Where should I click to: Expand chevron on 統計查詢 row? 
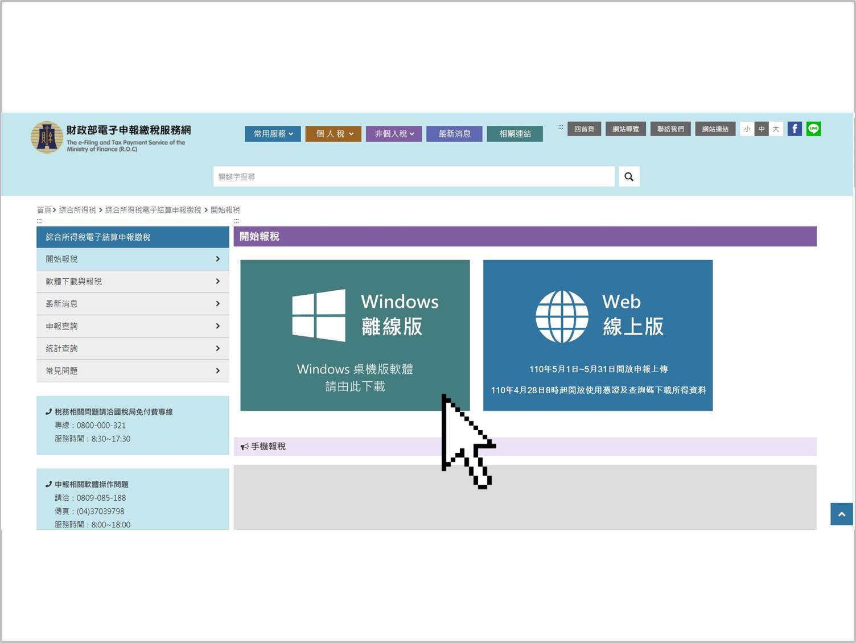(x=218, y=348)
